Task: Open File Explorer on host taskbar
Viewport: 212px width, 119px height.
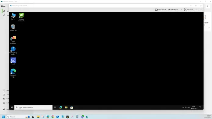Action: point(38,117)
